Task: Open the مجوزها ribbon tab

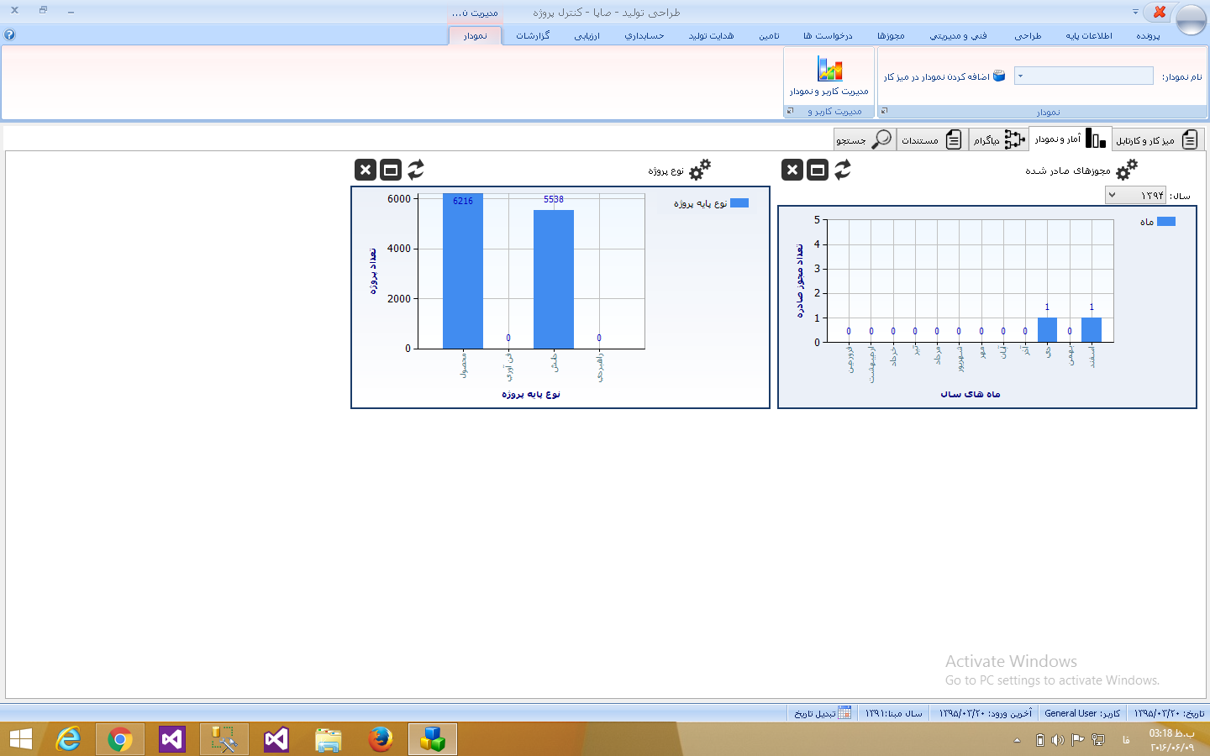Action: coord(891,35)
